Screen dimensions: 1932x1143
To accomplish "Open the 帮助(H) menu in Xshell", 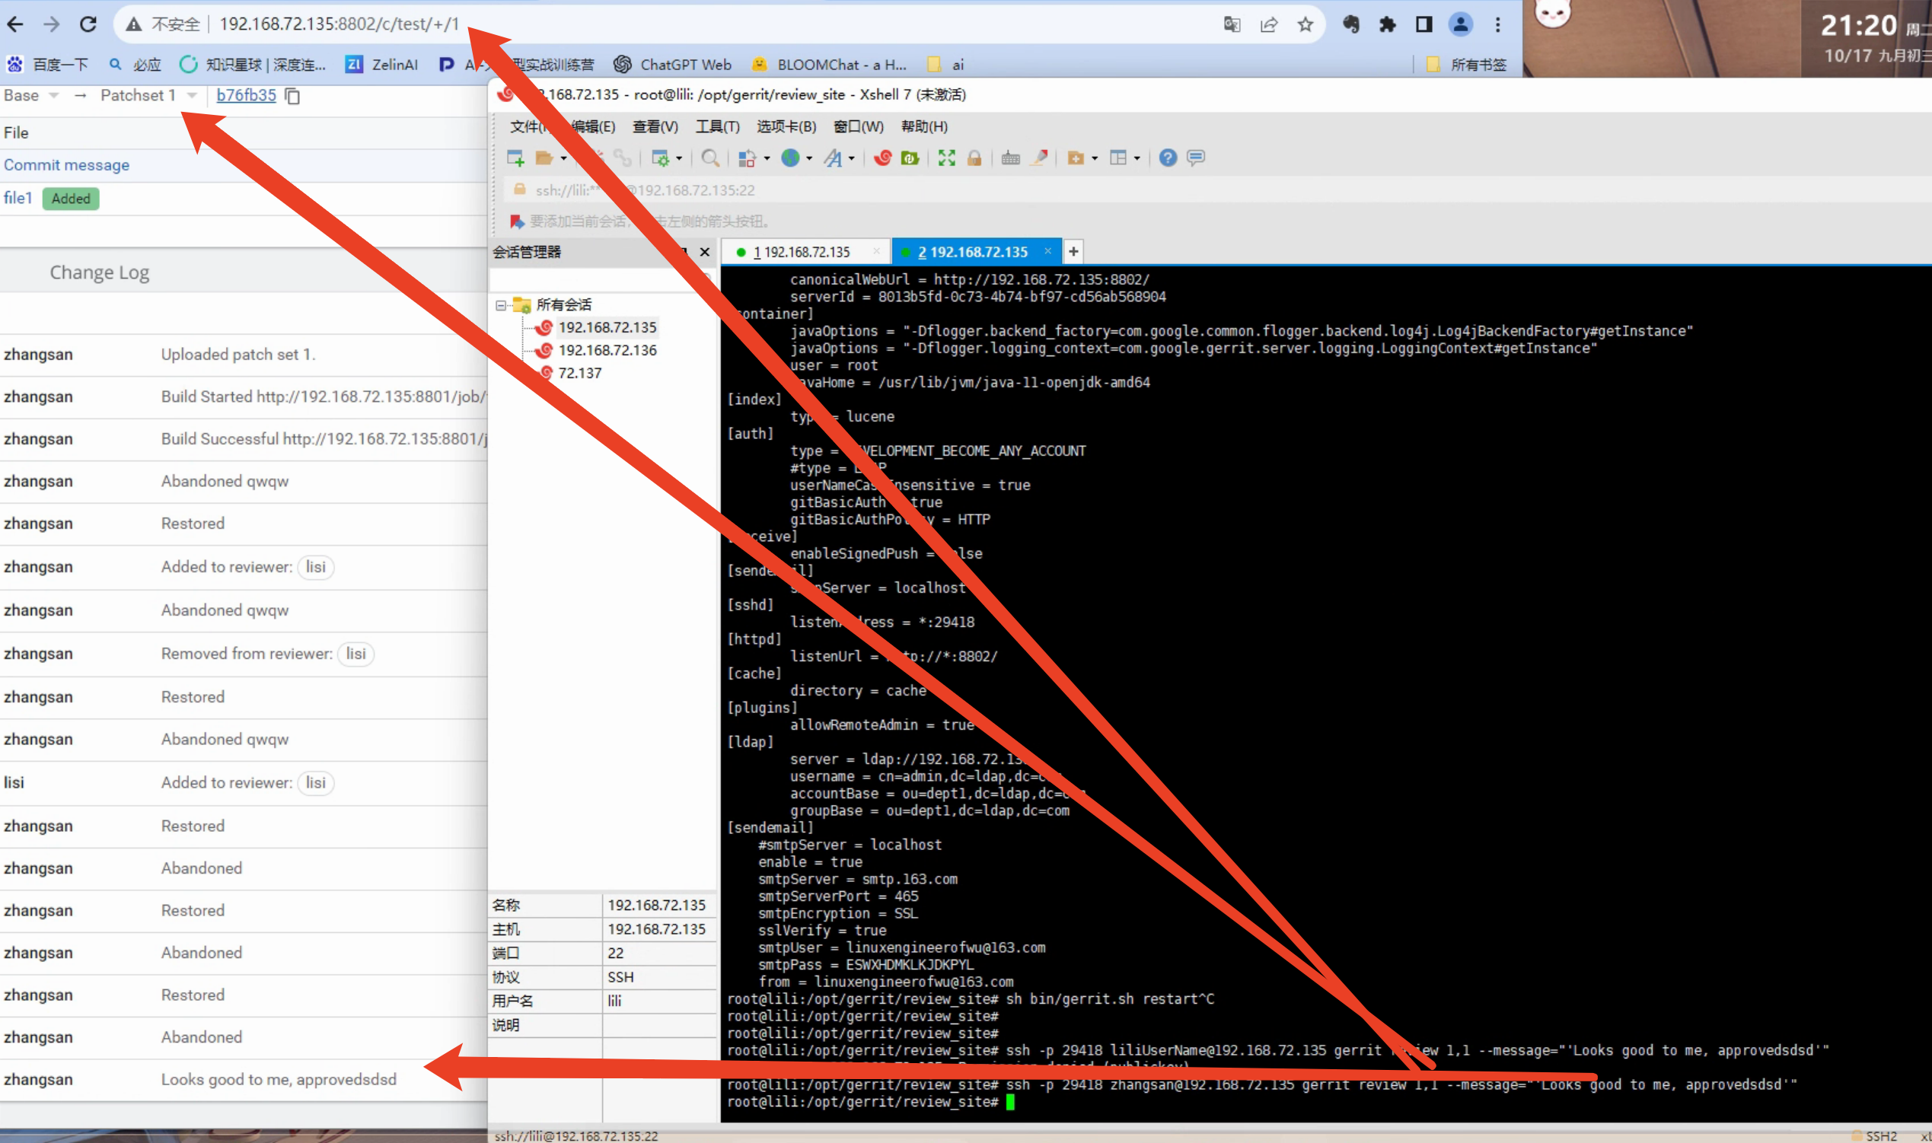I will point(924,127).
